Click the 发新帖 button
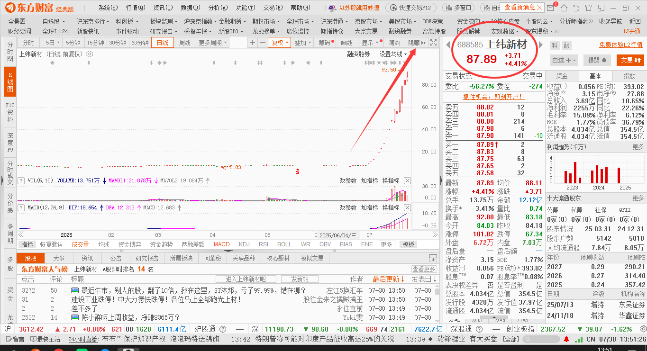This screenshot has height=351, width=647. tap(300, 279)
